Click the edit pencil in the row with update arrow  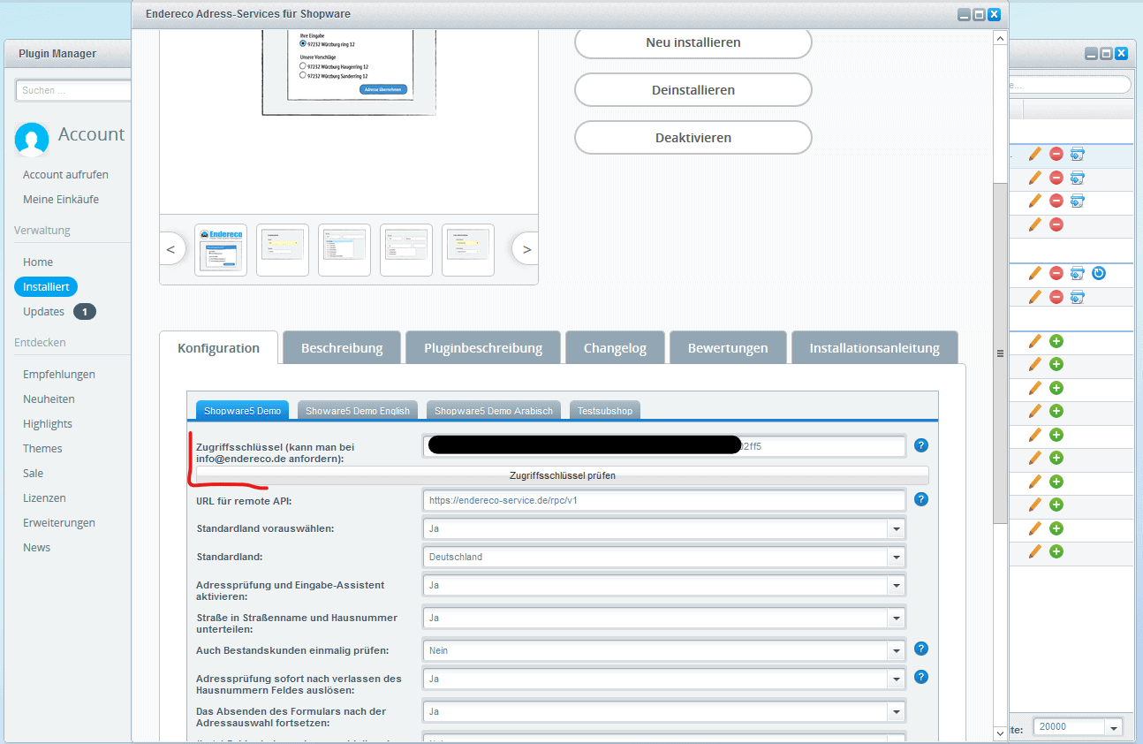coord(1035,273)
